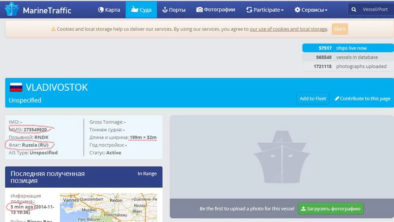Click the magnifier search icon
The image size is (394, 222).
tap(354, 9)
